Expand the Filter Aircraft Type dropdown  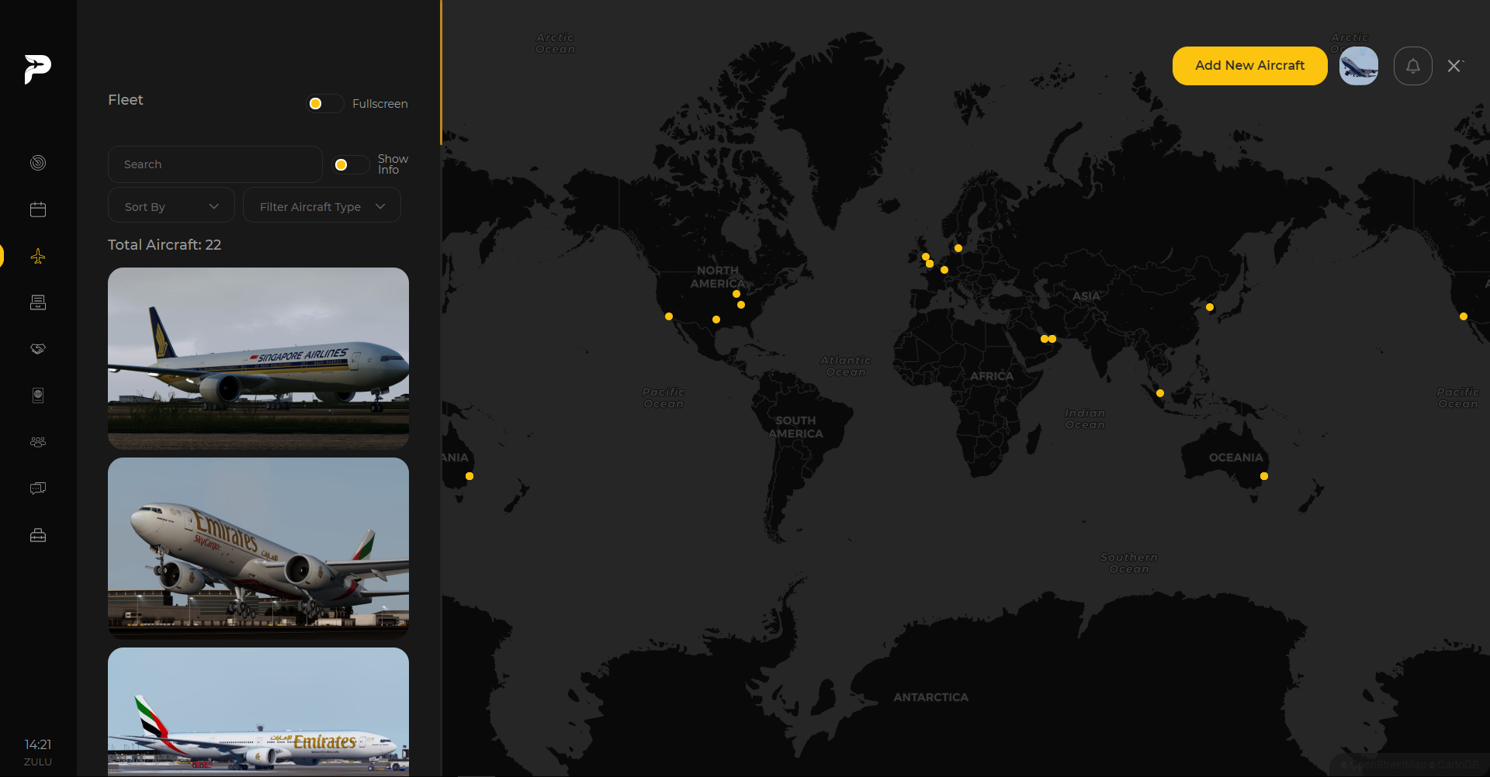(322, 206)
